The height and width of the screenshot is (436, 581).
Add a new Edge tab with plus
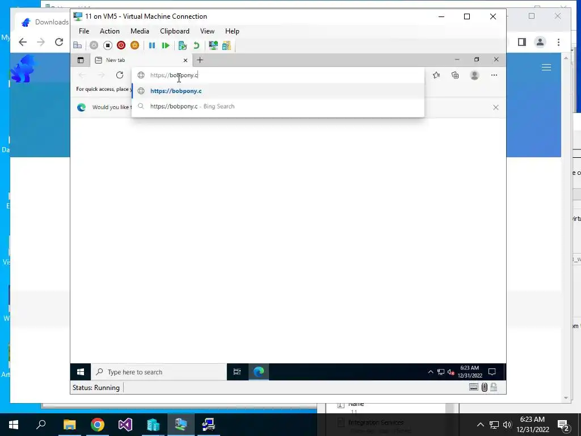pos(200,60)
